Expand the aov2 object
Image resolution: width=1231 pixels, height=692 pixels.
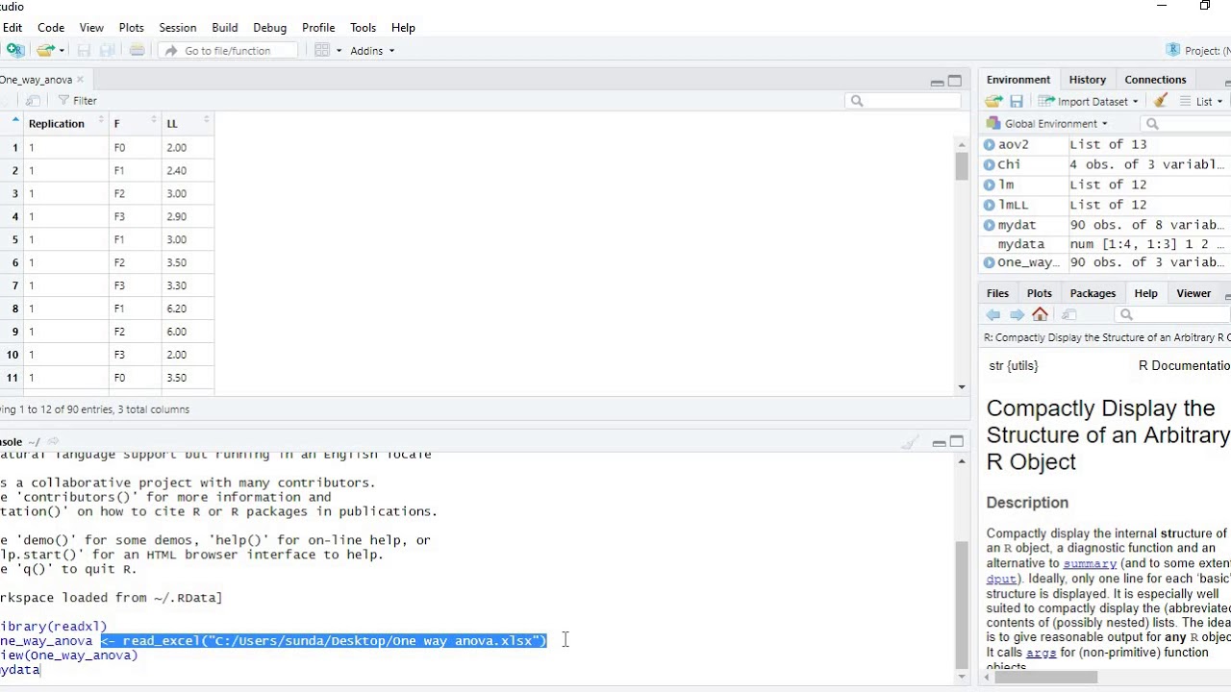click(x=989, y=144)
